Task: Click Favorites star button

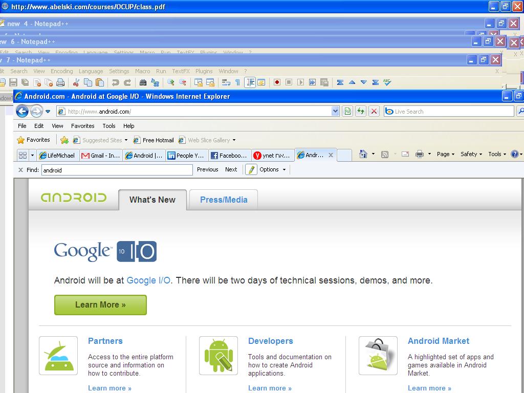Action: (x=33, y=140)
